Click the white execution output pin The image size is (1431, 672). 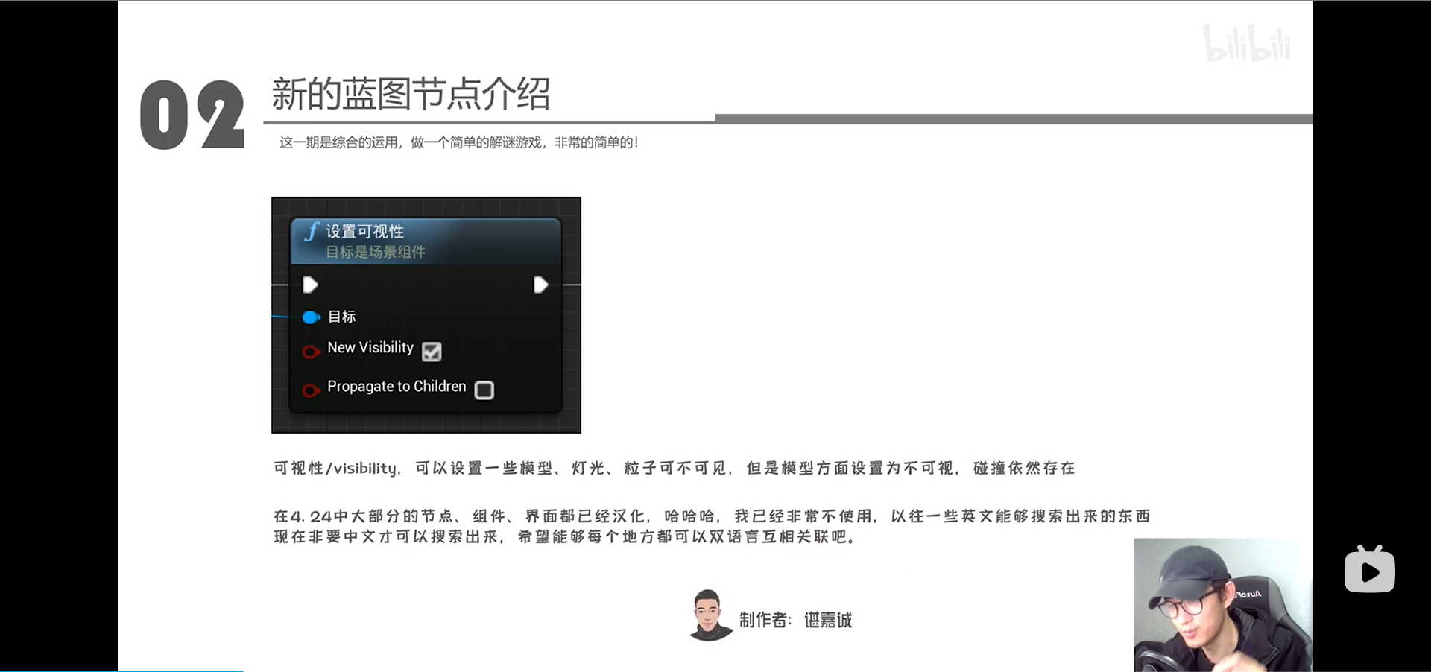click(541, 285)
